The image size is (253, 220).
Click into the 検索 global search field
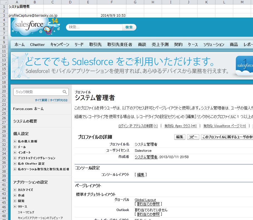(x=94, y=27)
